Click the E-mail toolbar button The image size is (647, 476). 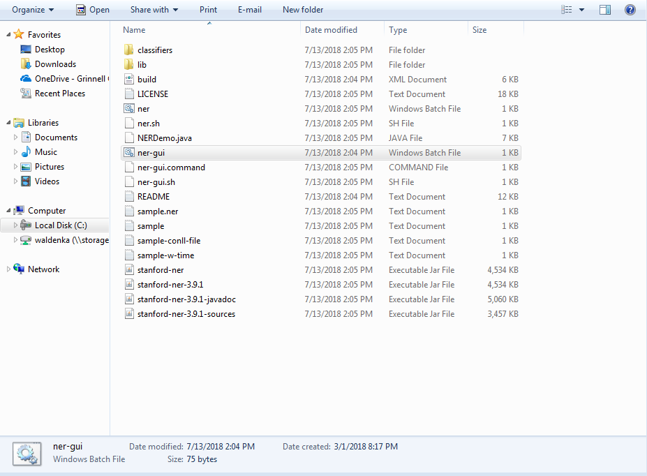coord(249,10)
